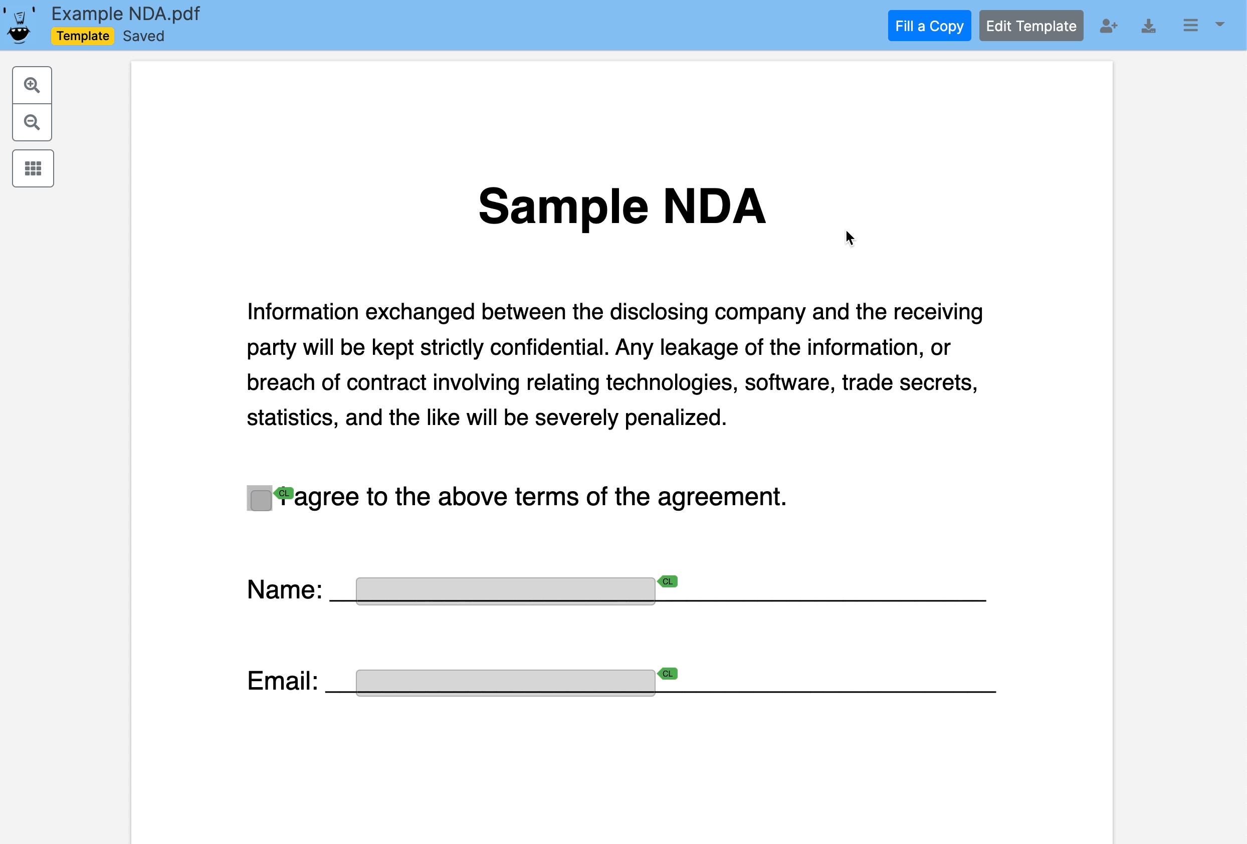
Task: Click the CL indicator on Email field
Action: coord(668,674)
